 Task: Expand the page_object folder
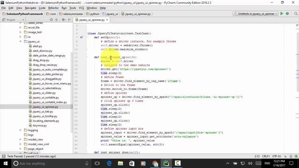tap(21, 149)
